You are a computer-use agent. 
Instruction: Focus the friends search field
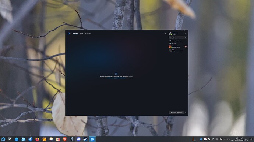tap(181, 37)
